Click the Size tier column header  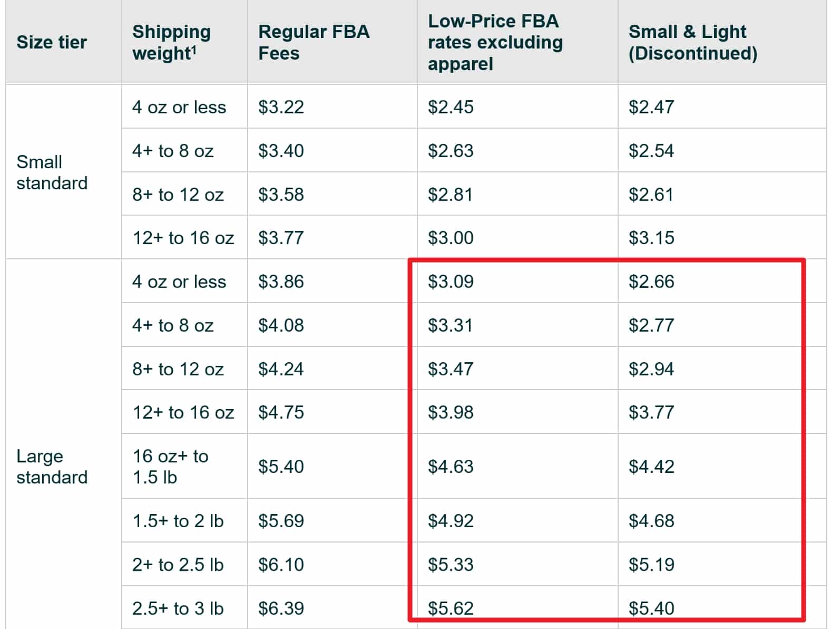point(63,42)
